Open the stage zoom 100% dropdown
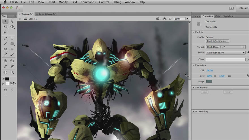The image size is (249, 140). coord(187,19)
